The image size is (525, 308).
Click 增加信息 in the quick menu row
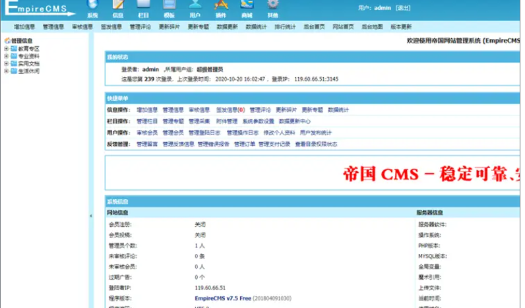tap(147, 109)
